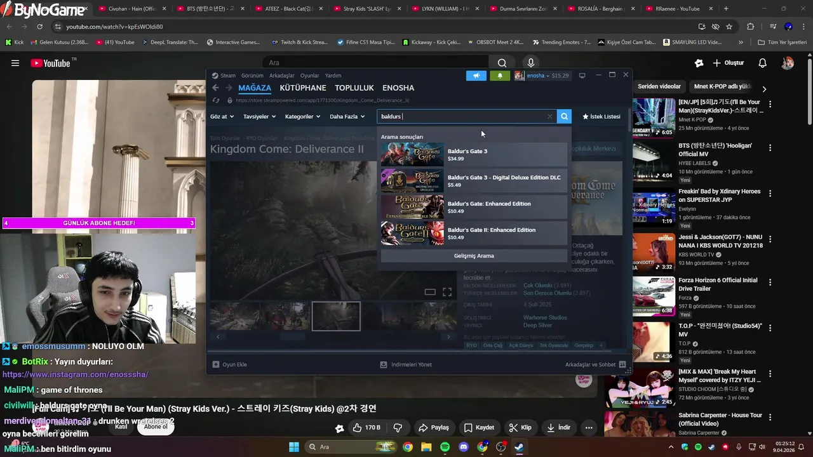Open Steam announcements megaphone button
Screen dimensions: 813x457
coord(476,76)
